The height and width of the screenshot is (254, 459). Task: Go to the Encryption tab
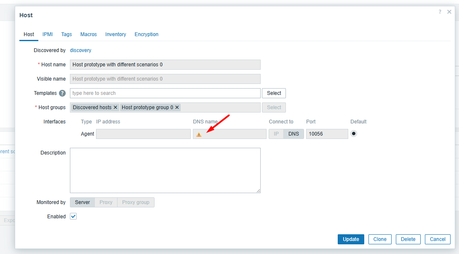coord(147,34)
